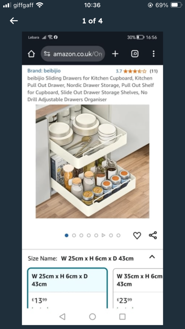
Task: Open the tab switcher icon
Action: pyautogui.click(x=135, y=54)
